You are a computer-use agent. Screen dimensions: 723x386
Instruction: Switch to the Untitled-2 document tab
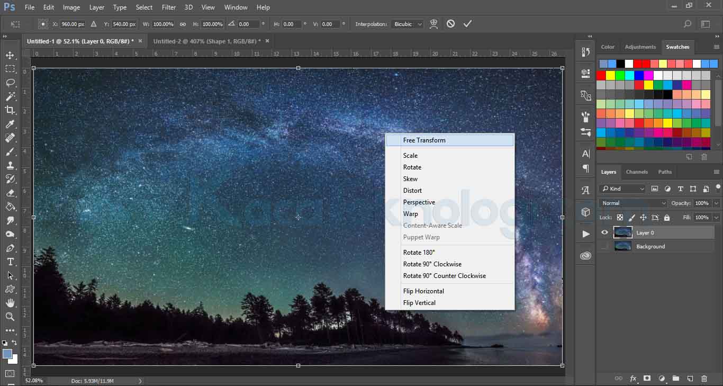pos(206,41)
